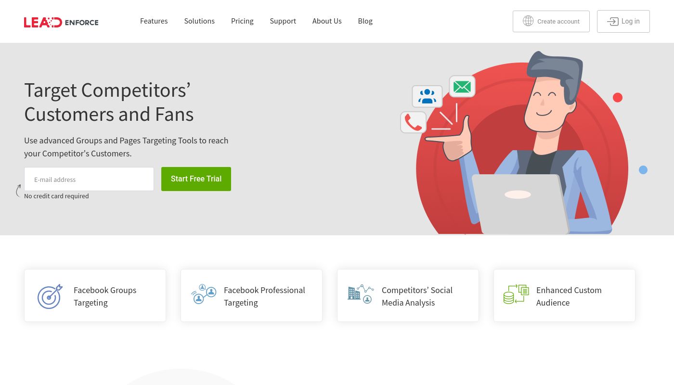The height and width of the screenshot is (385, 674).
Task: Click the Log in button
Action: tap(623, 21)
